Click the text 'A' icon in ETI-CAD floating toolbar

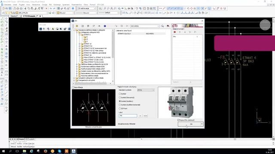52,29
